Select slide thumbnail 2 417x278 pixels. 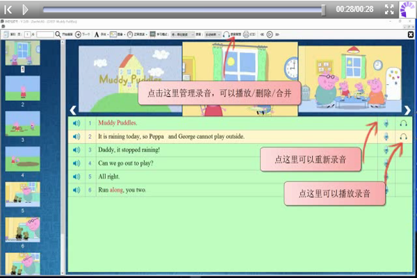pos(23,88)
